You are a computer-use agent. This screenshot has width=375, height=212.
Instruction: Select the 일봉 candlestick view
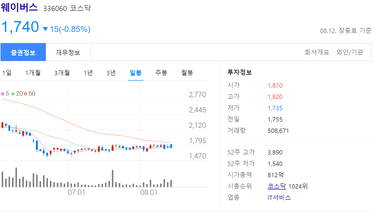click(x=136, y=73)
